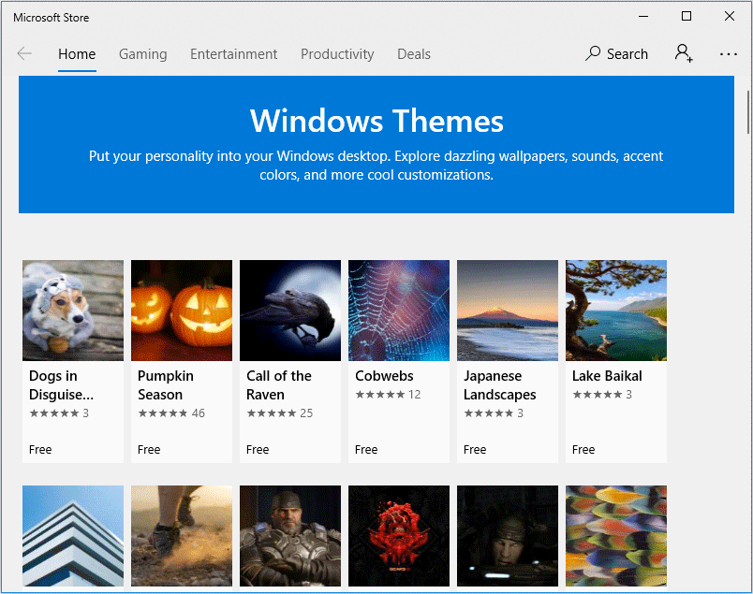Open the Japanese Landscapes image
Viewport: 753px width, 594px height.
pyautogui.click(x=508, y=311)
